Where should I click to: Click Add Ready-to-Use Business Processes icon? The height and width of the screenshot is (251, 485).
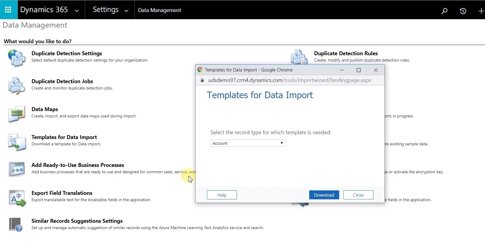click(x=17, y=170)
